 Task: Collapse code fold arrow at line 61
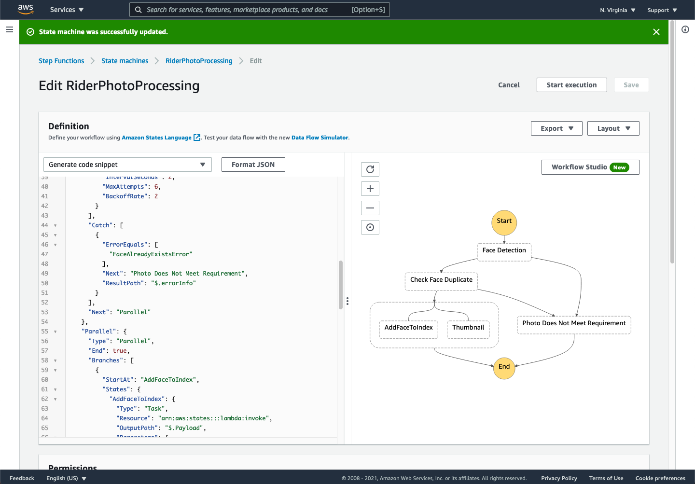pyautogui.click(x=56, y=389)
